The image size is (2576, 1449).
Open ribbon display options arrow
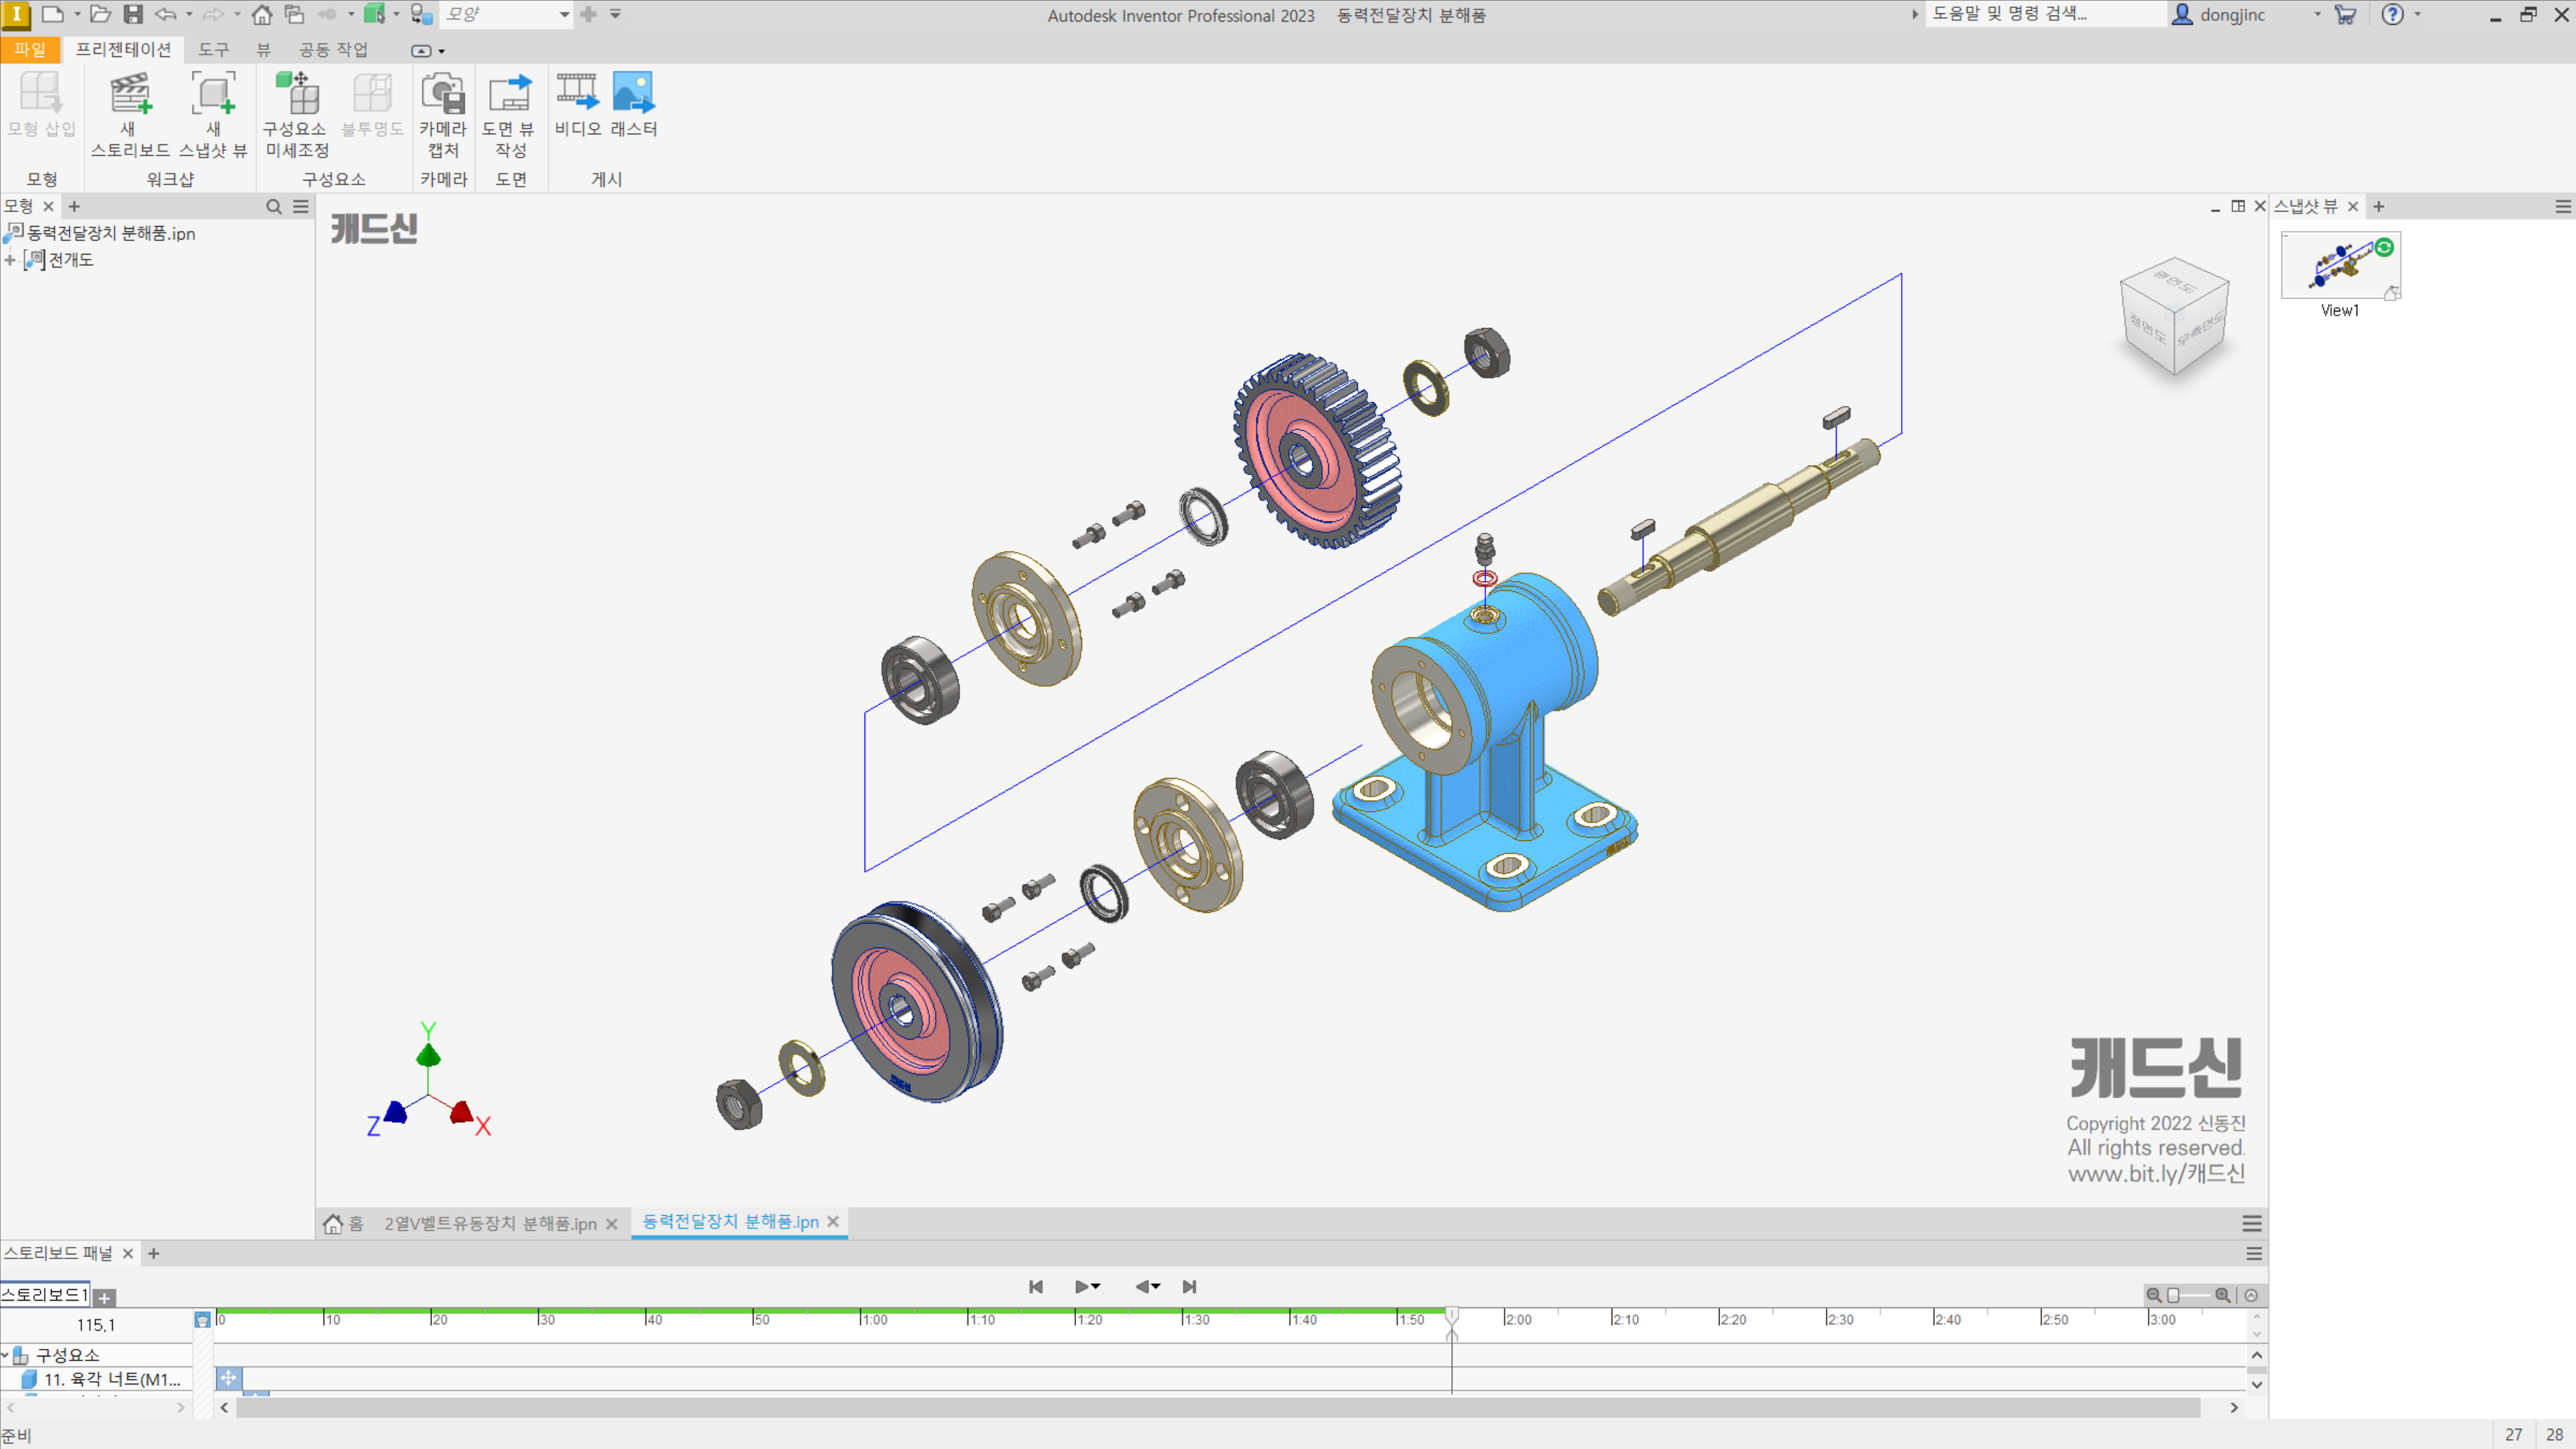[442, 51]
